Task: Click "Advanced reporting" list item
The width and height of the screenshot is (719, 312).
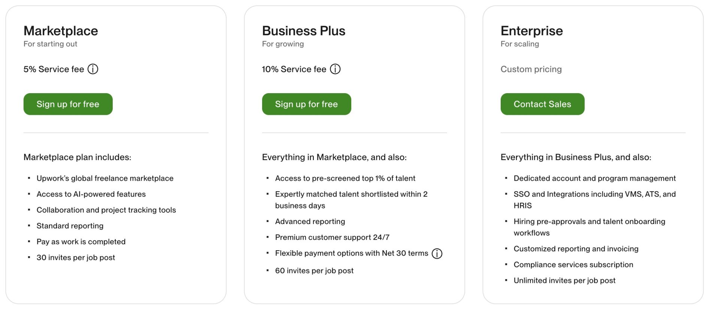Action: (310, 221)
